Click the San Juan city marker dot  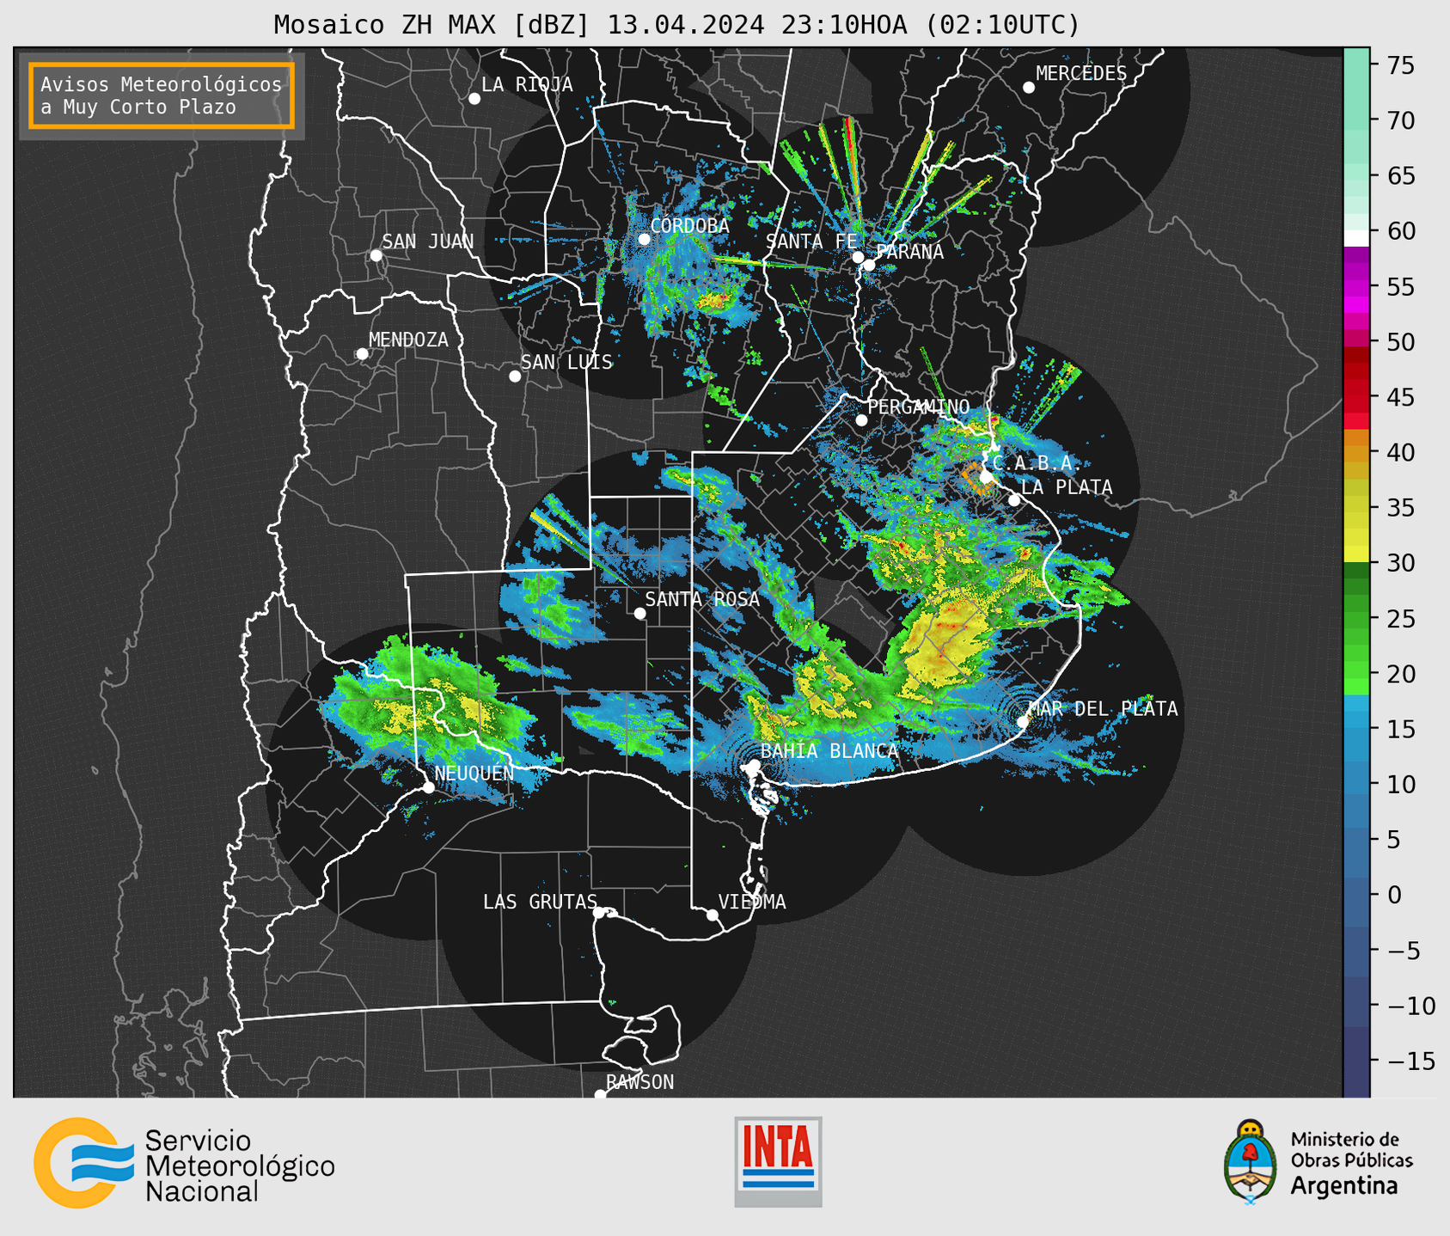pos(376,255)
